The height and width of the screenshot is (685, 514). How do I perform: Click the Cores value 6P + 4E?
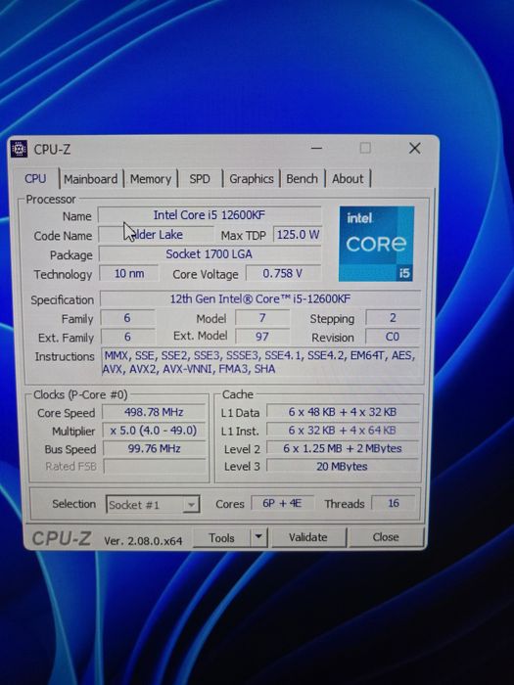pos(282,503)
